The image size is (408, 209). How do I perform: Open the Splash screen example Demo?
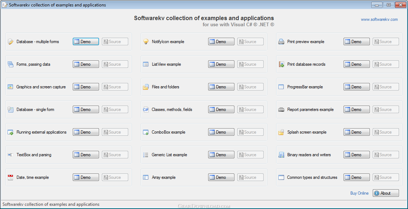point(357,132)
